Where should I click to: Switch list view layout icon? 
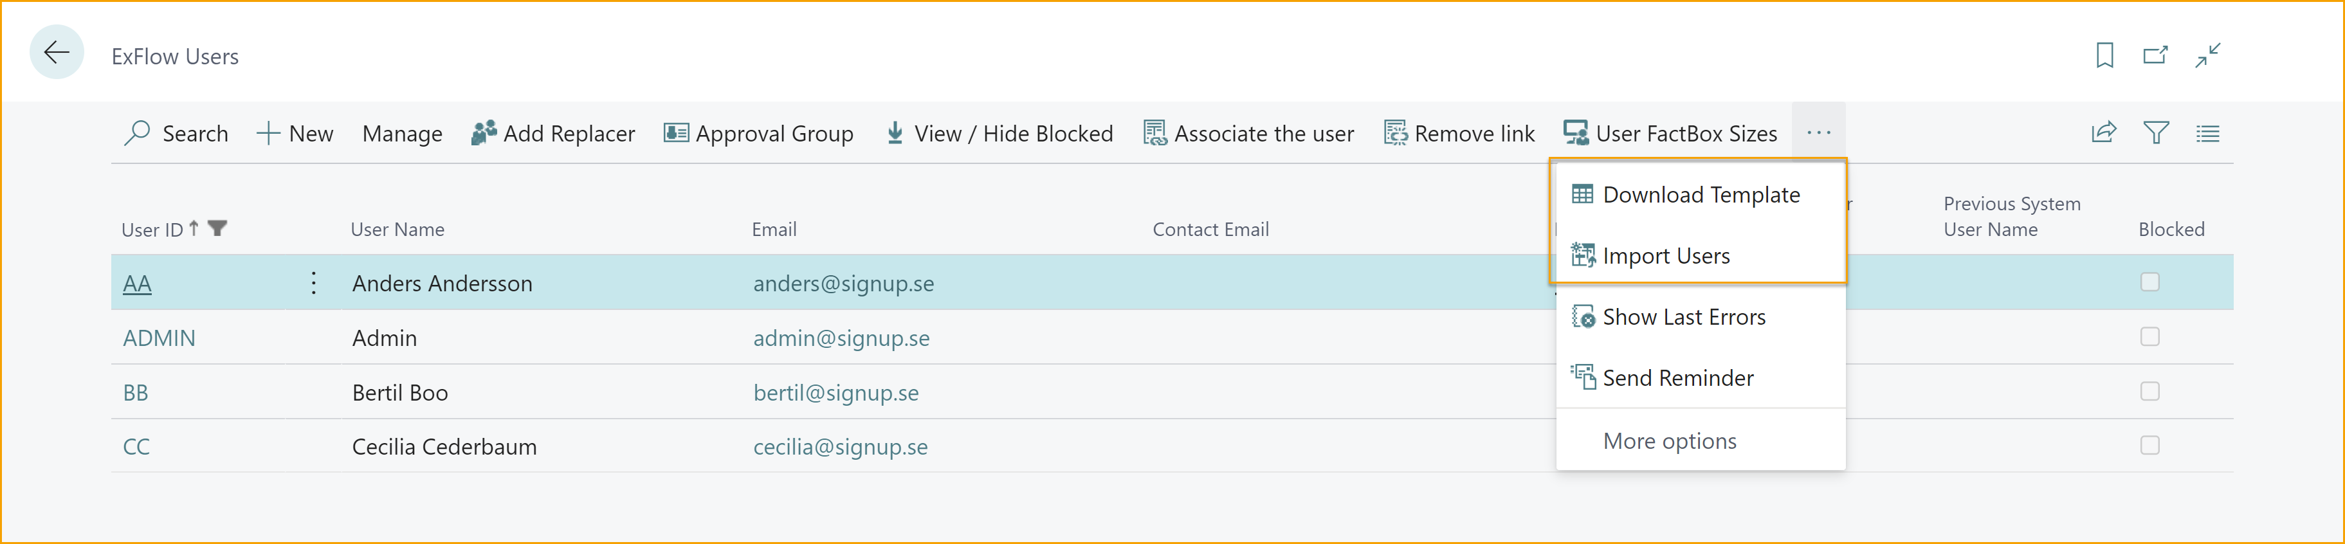pos(2207,134)
